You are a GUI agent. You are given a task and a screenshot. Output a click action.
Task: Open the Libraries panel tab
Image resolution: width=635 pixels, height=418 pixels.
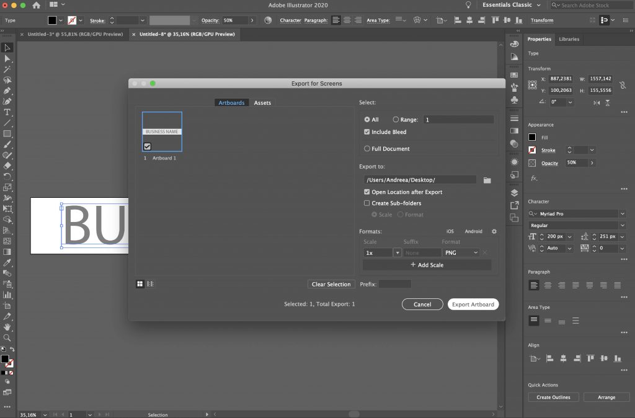[569, 38]
